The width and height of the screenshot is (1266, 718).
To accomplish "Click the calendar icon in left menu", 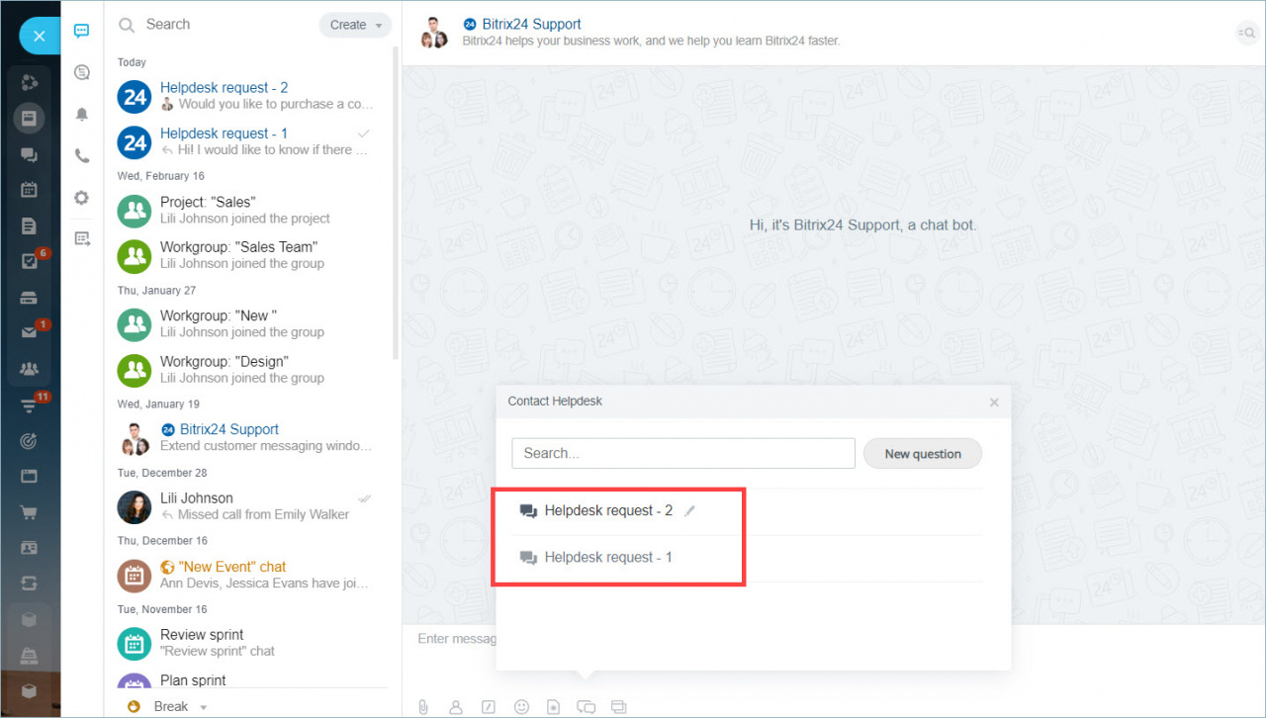I will click(29, 190).
